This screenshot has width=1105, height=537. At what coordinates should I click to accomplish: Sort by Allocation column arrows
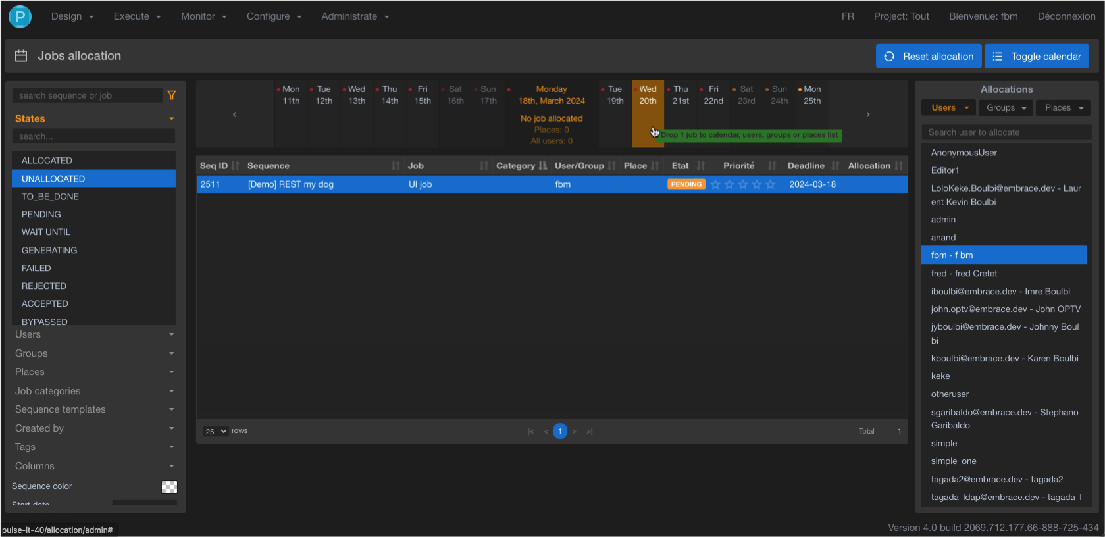point(898,166)
